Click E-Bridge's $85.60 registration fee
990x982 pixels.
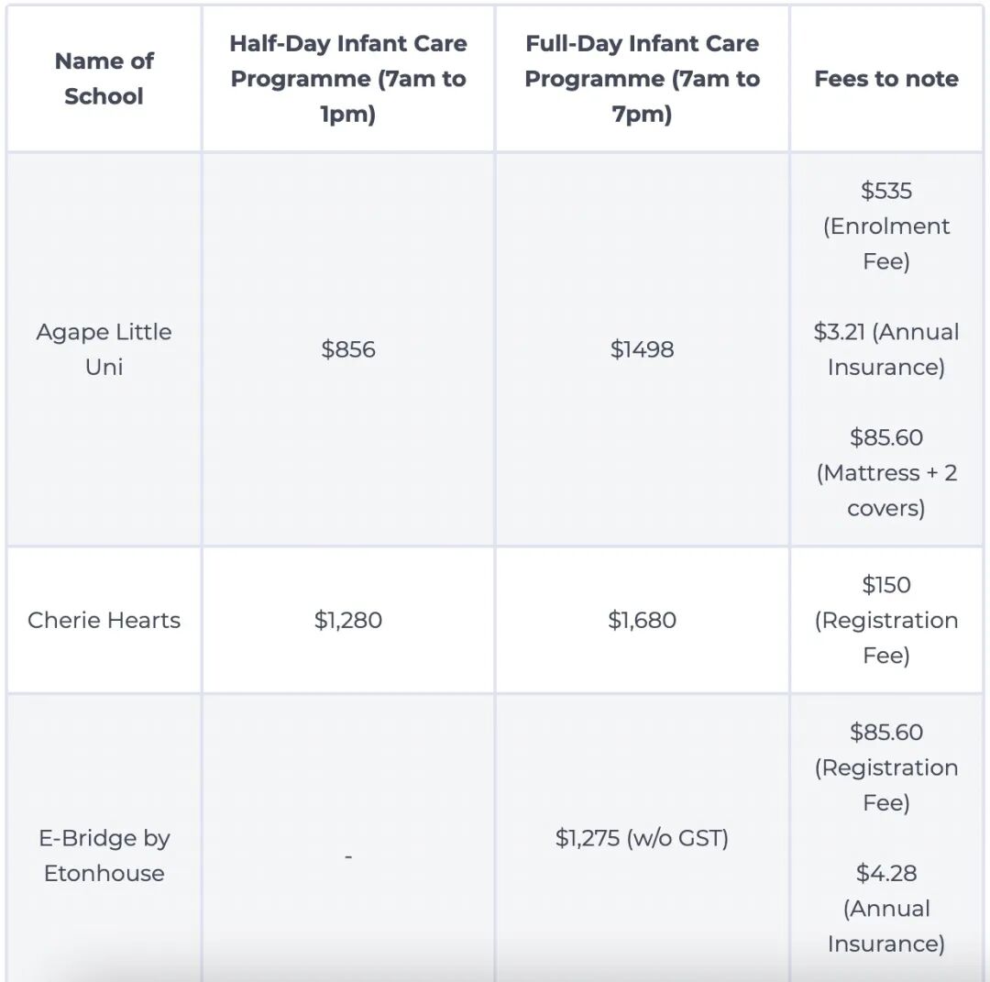[885, 733]
